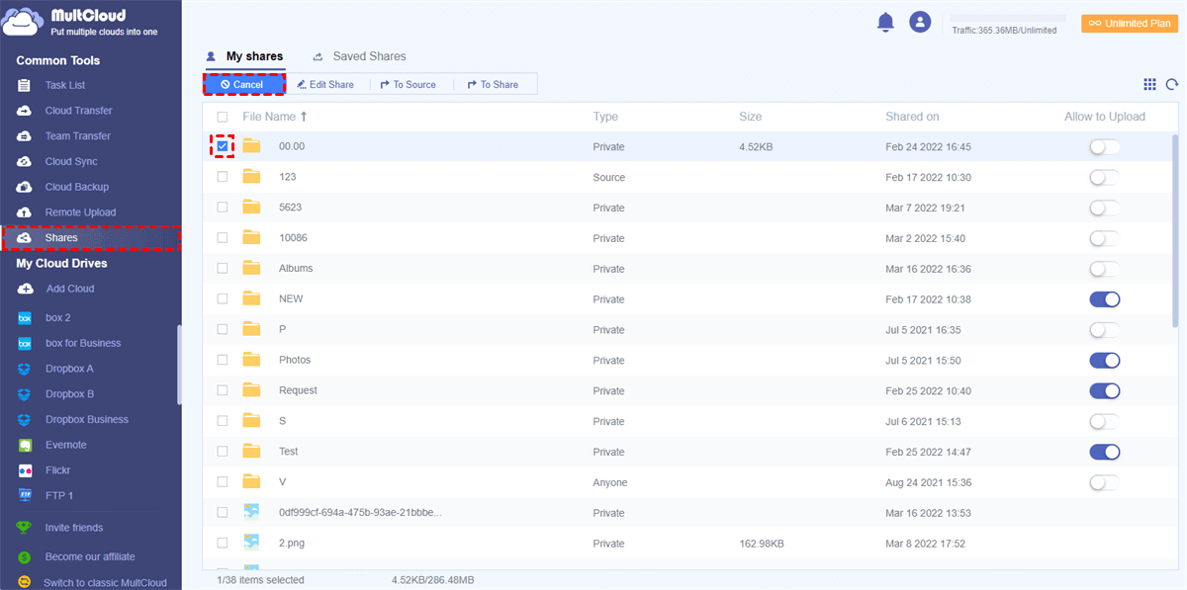This screenshot has width=1187, height=590.
Task: Open the 10086 folder name
Action: [x=293, y=238]
